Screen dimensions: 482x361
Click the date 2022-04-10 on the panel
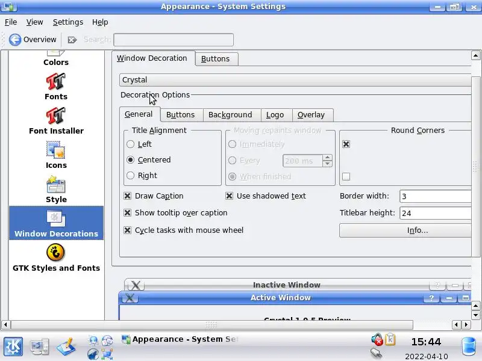point(427,356)
